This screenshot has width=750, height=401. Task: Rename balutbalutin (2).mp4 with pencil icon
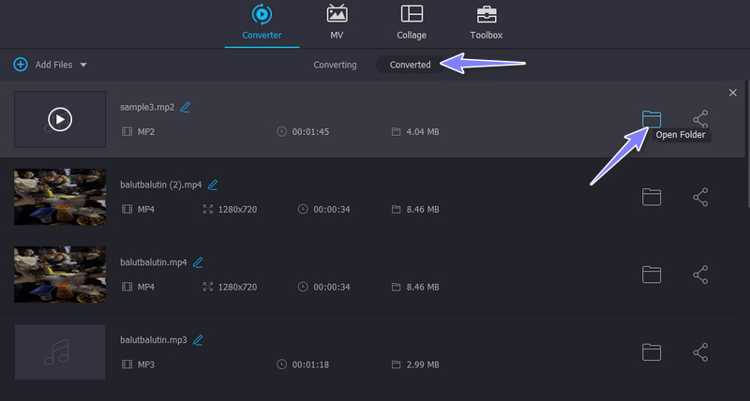[x=214, y=186]
